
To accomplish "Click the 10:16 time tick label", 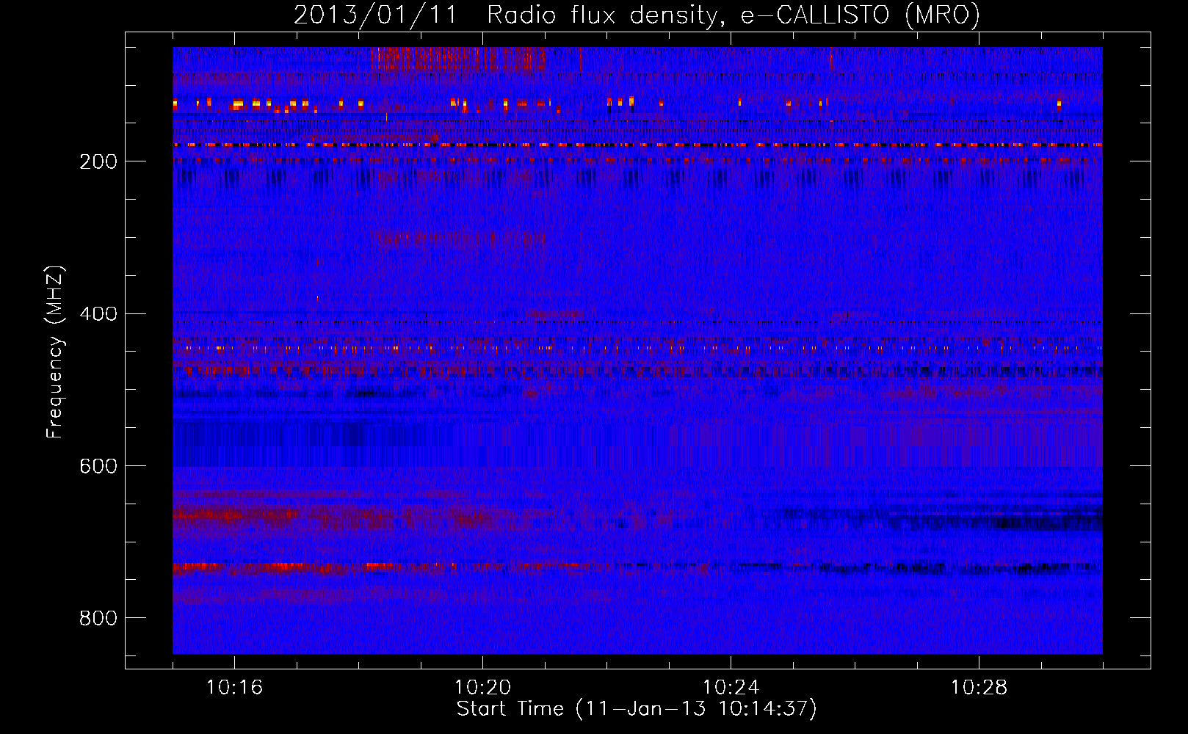I will pyautogui.click(x=234, y=688).
